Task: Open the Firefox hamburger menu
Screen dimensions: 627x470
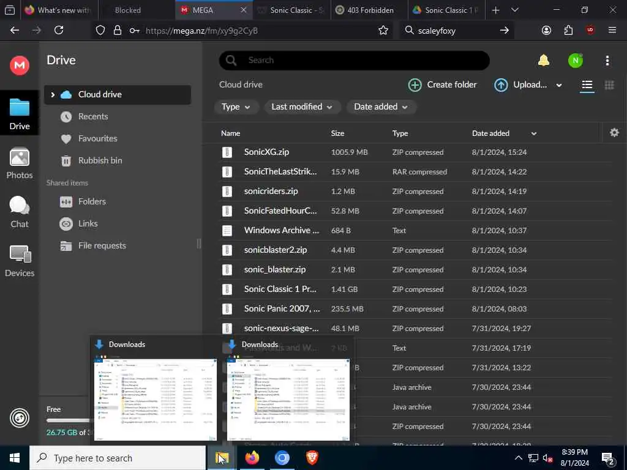Action: click(x=612, y=31)
